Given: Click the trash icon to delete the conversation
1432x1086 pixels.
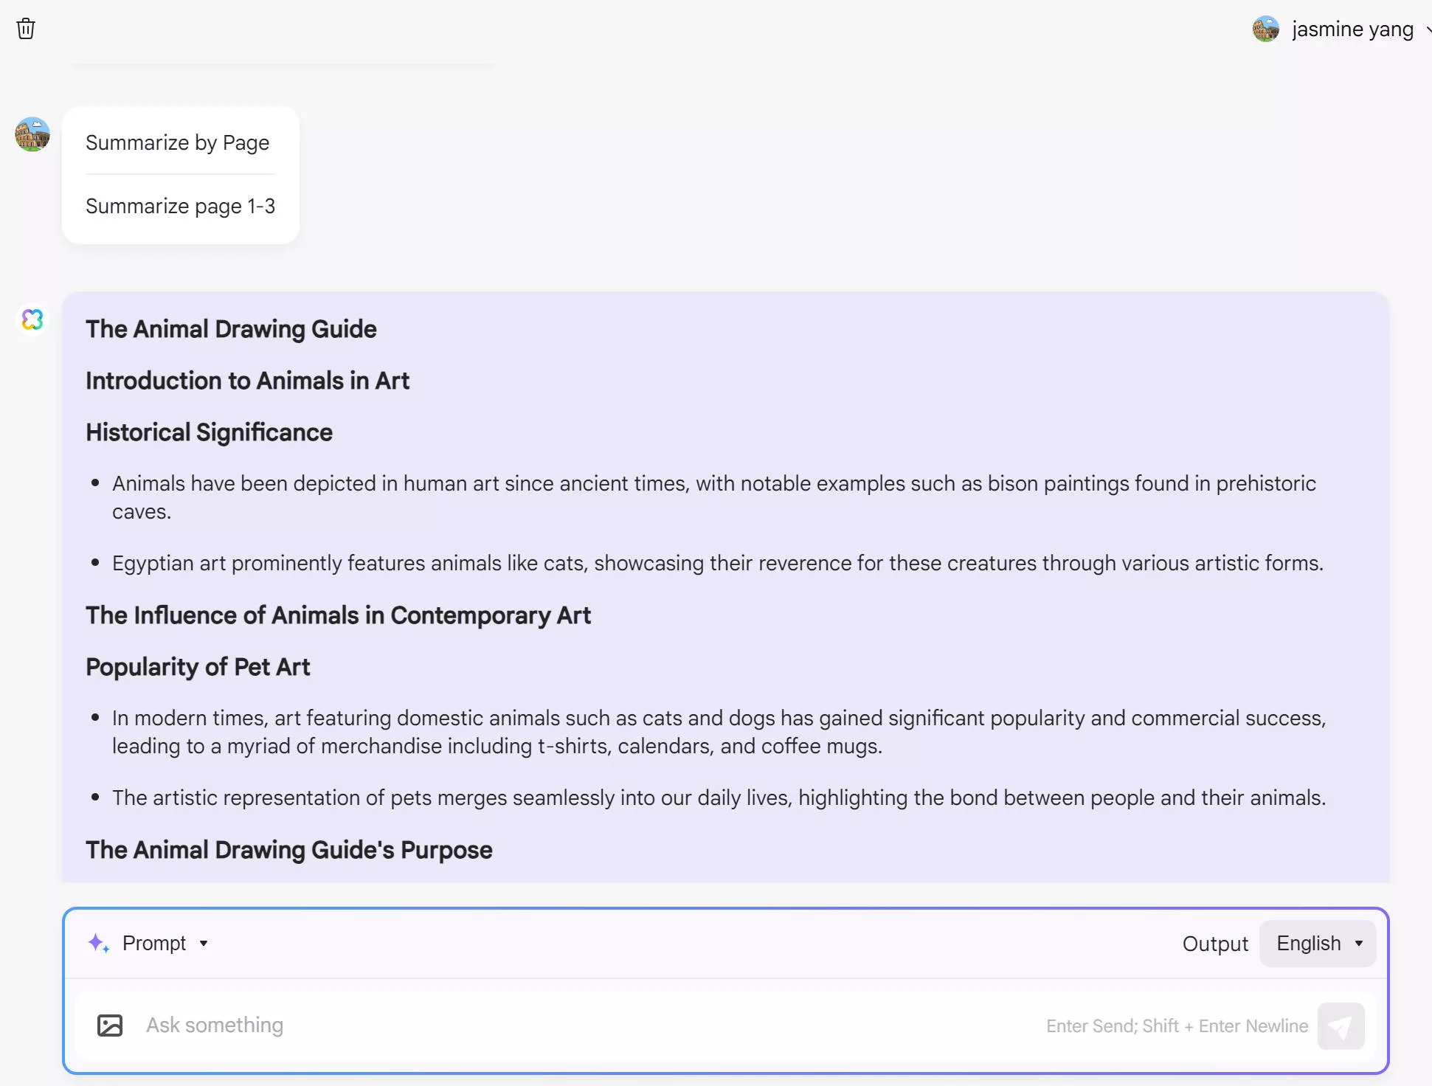Looking at the screenshot, I should pyautogui.click(x=26, y=29).
